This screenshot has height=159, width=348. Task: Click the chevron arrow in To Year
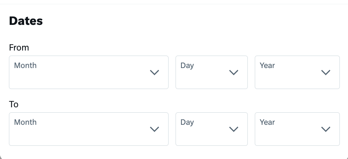326,129
